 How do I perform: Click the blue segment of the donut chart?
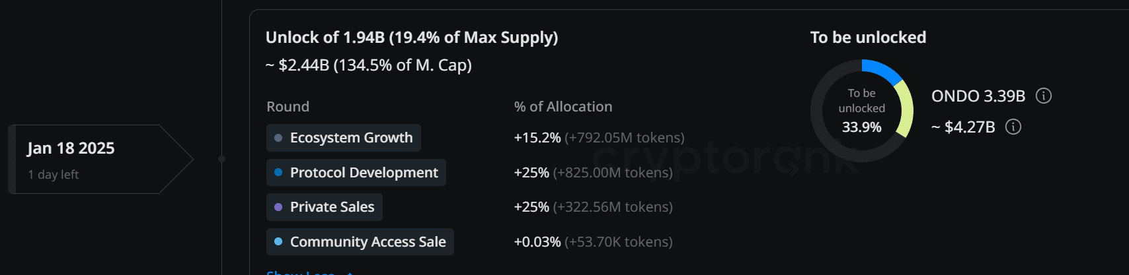(882, 70)
